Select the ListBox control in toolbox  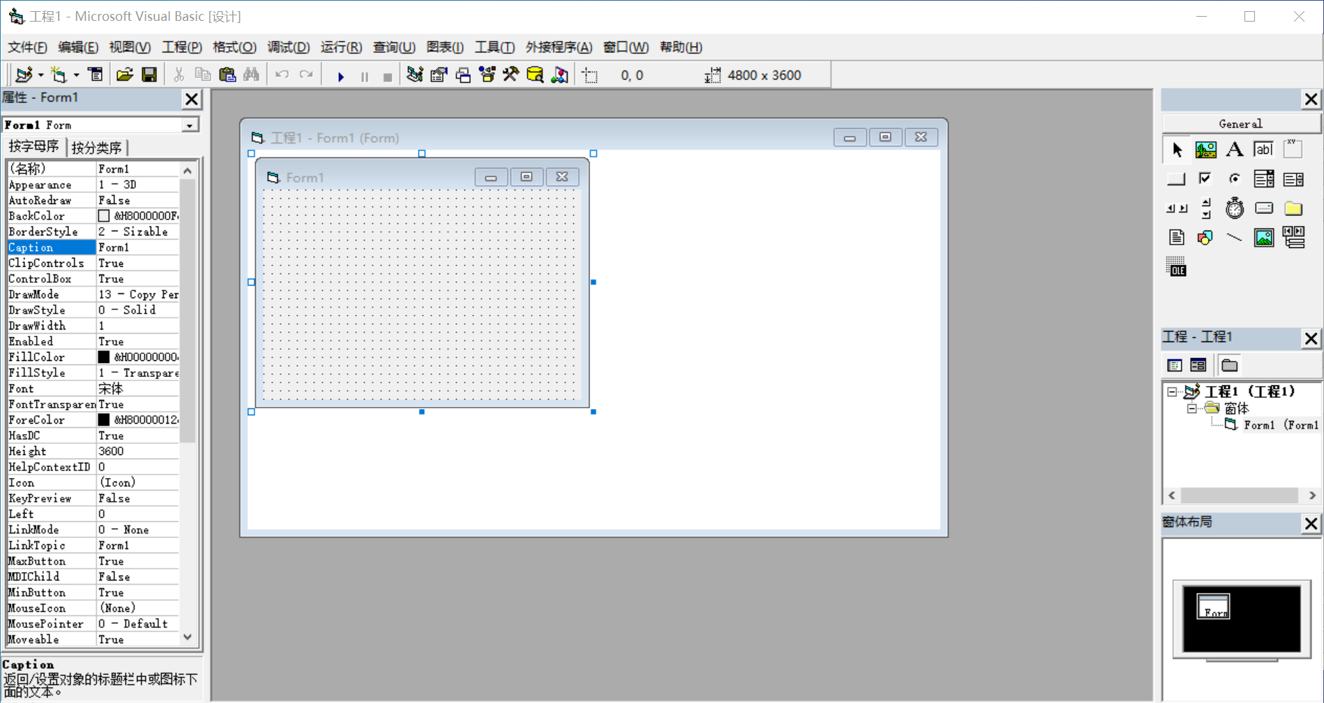1293,179
